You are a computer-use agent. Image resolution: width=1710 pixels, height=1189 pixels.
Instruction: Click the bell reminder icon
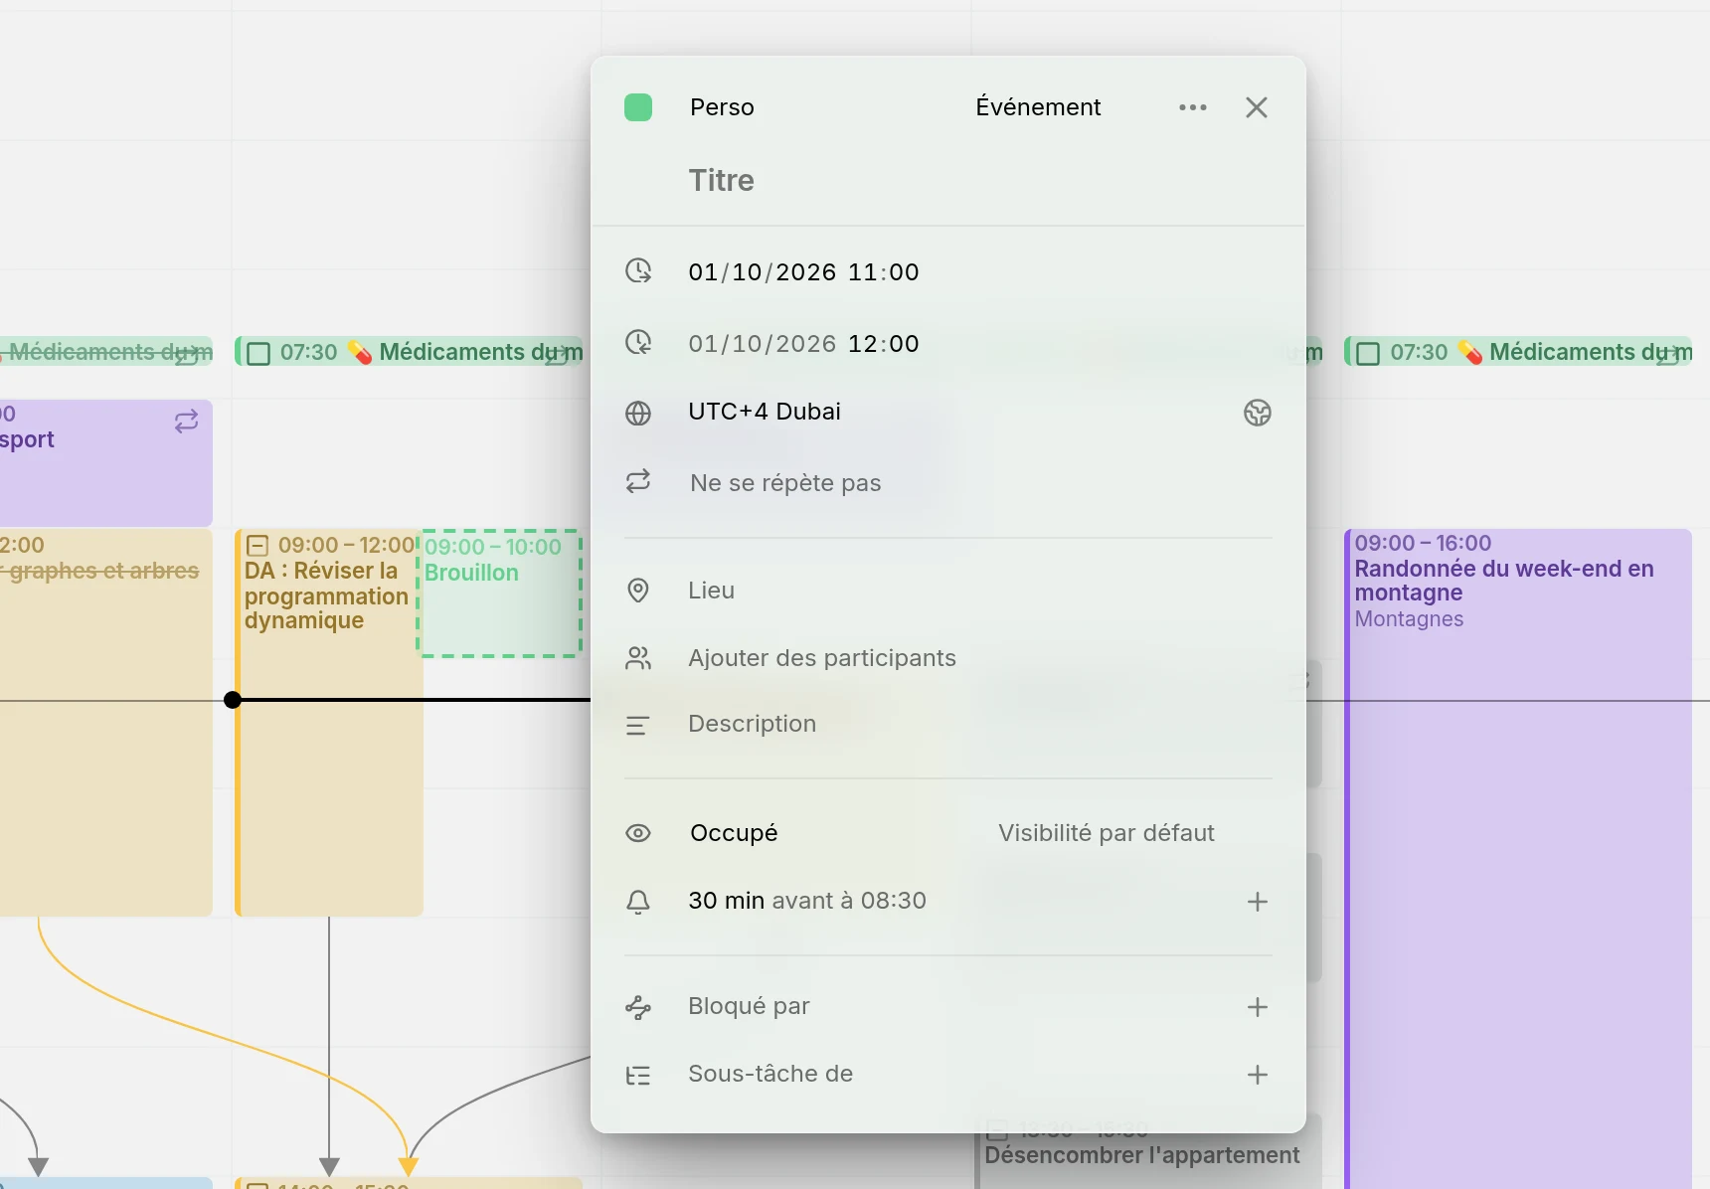(638, 902)
